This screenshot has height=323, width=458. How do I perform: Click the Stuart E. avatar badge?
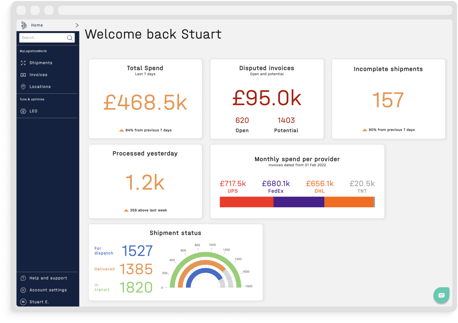(24, 302)
